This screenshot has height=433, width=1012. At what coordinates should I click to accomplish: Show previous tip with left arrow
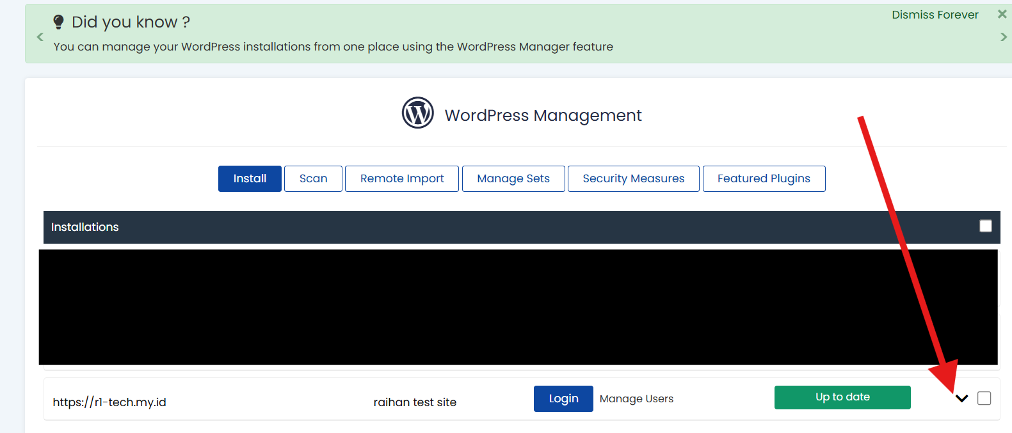[40, 37]
